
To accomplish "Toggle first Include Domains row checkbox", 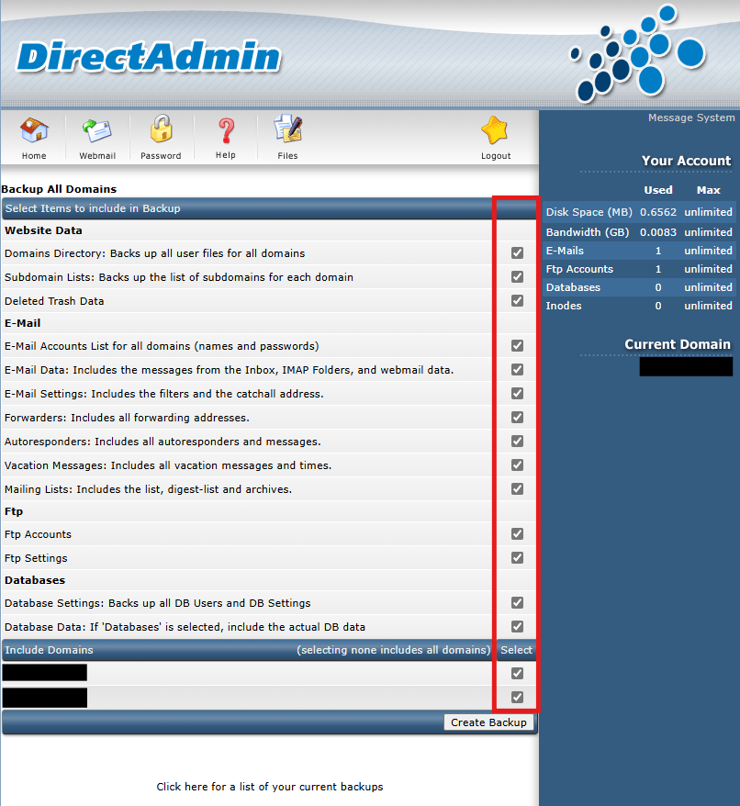I will 517,674.
